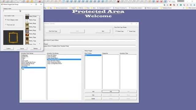This screenshot has width=196, height=110.
Task: Select Tiger in Animation Pack Names
Action: (23, 69)
